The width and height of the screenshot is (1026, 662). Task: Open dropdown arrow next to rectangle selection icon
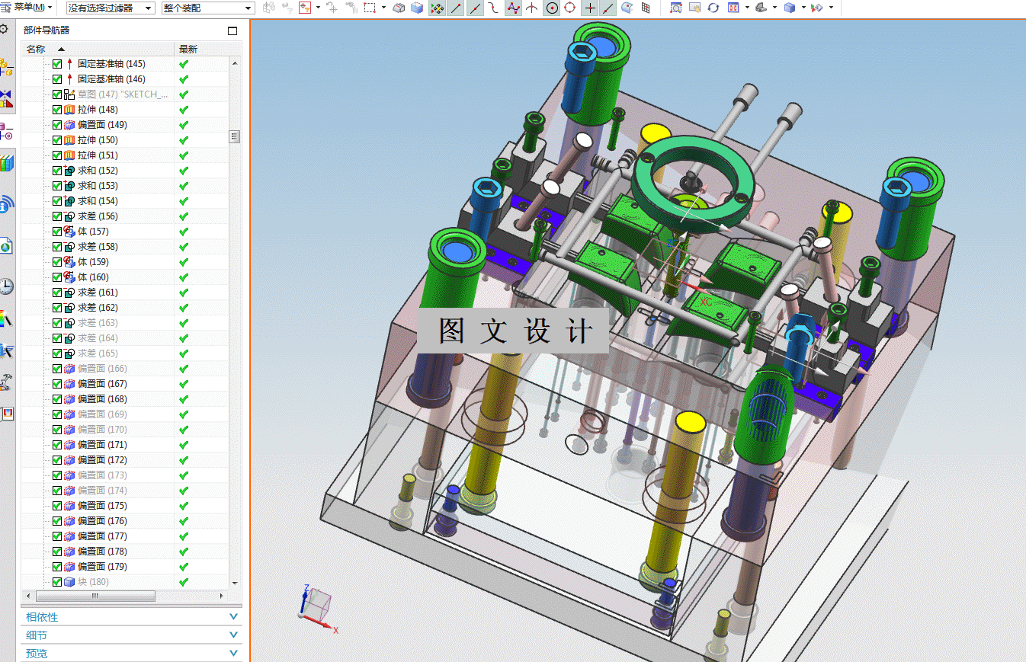click(383, 8)
